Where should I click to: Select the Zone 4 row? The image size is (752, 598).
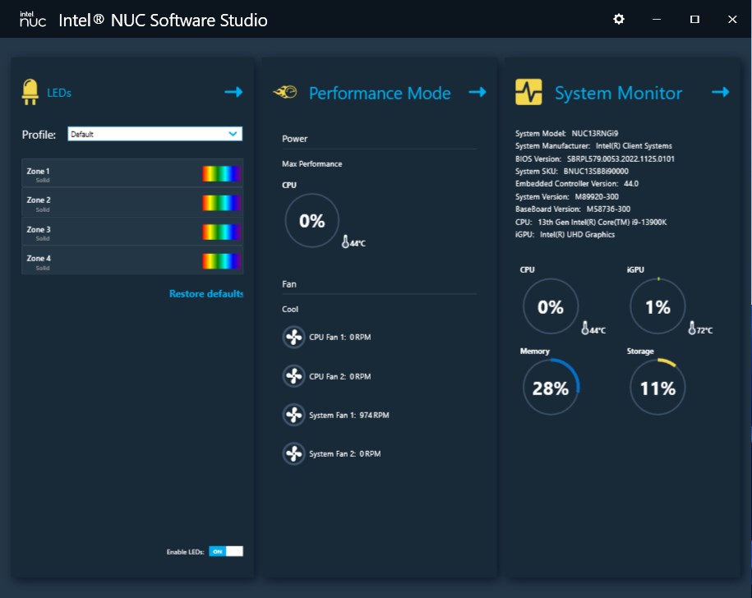[132, 260]
